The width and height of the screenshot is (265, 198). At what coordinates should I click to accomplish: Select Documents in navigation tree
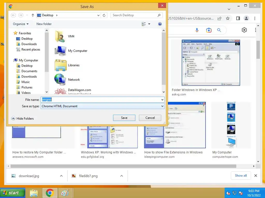click(x=27, y=71)
